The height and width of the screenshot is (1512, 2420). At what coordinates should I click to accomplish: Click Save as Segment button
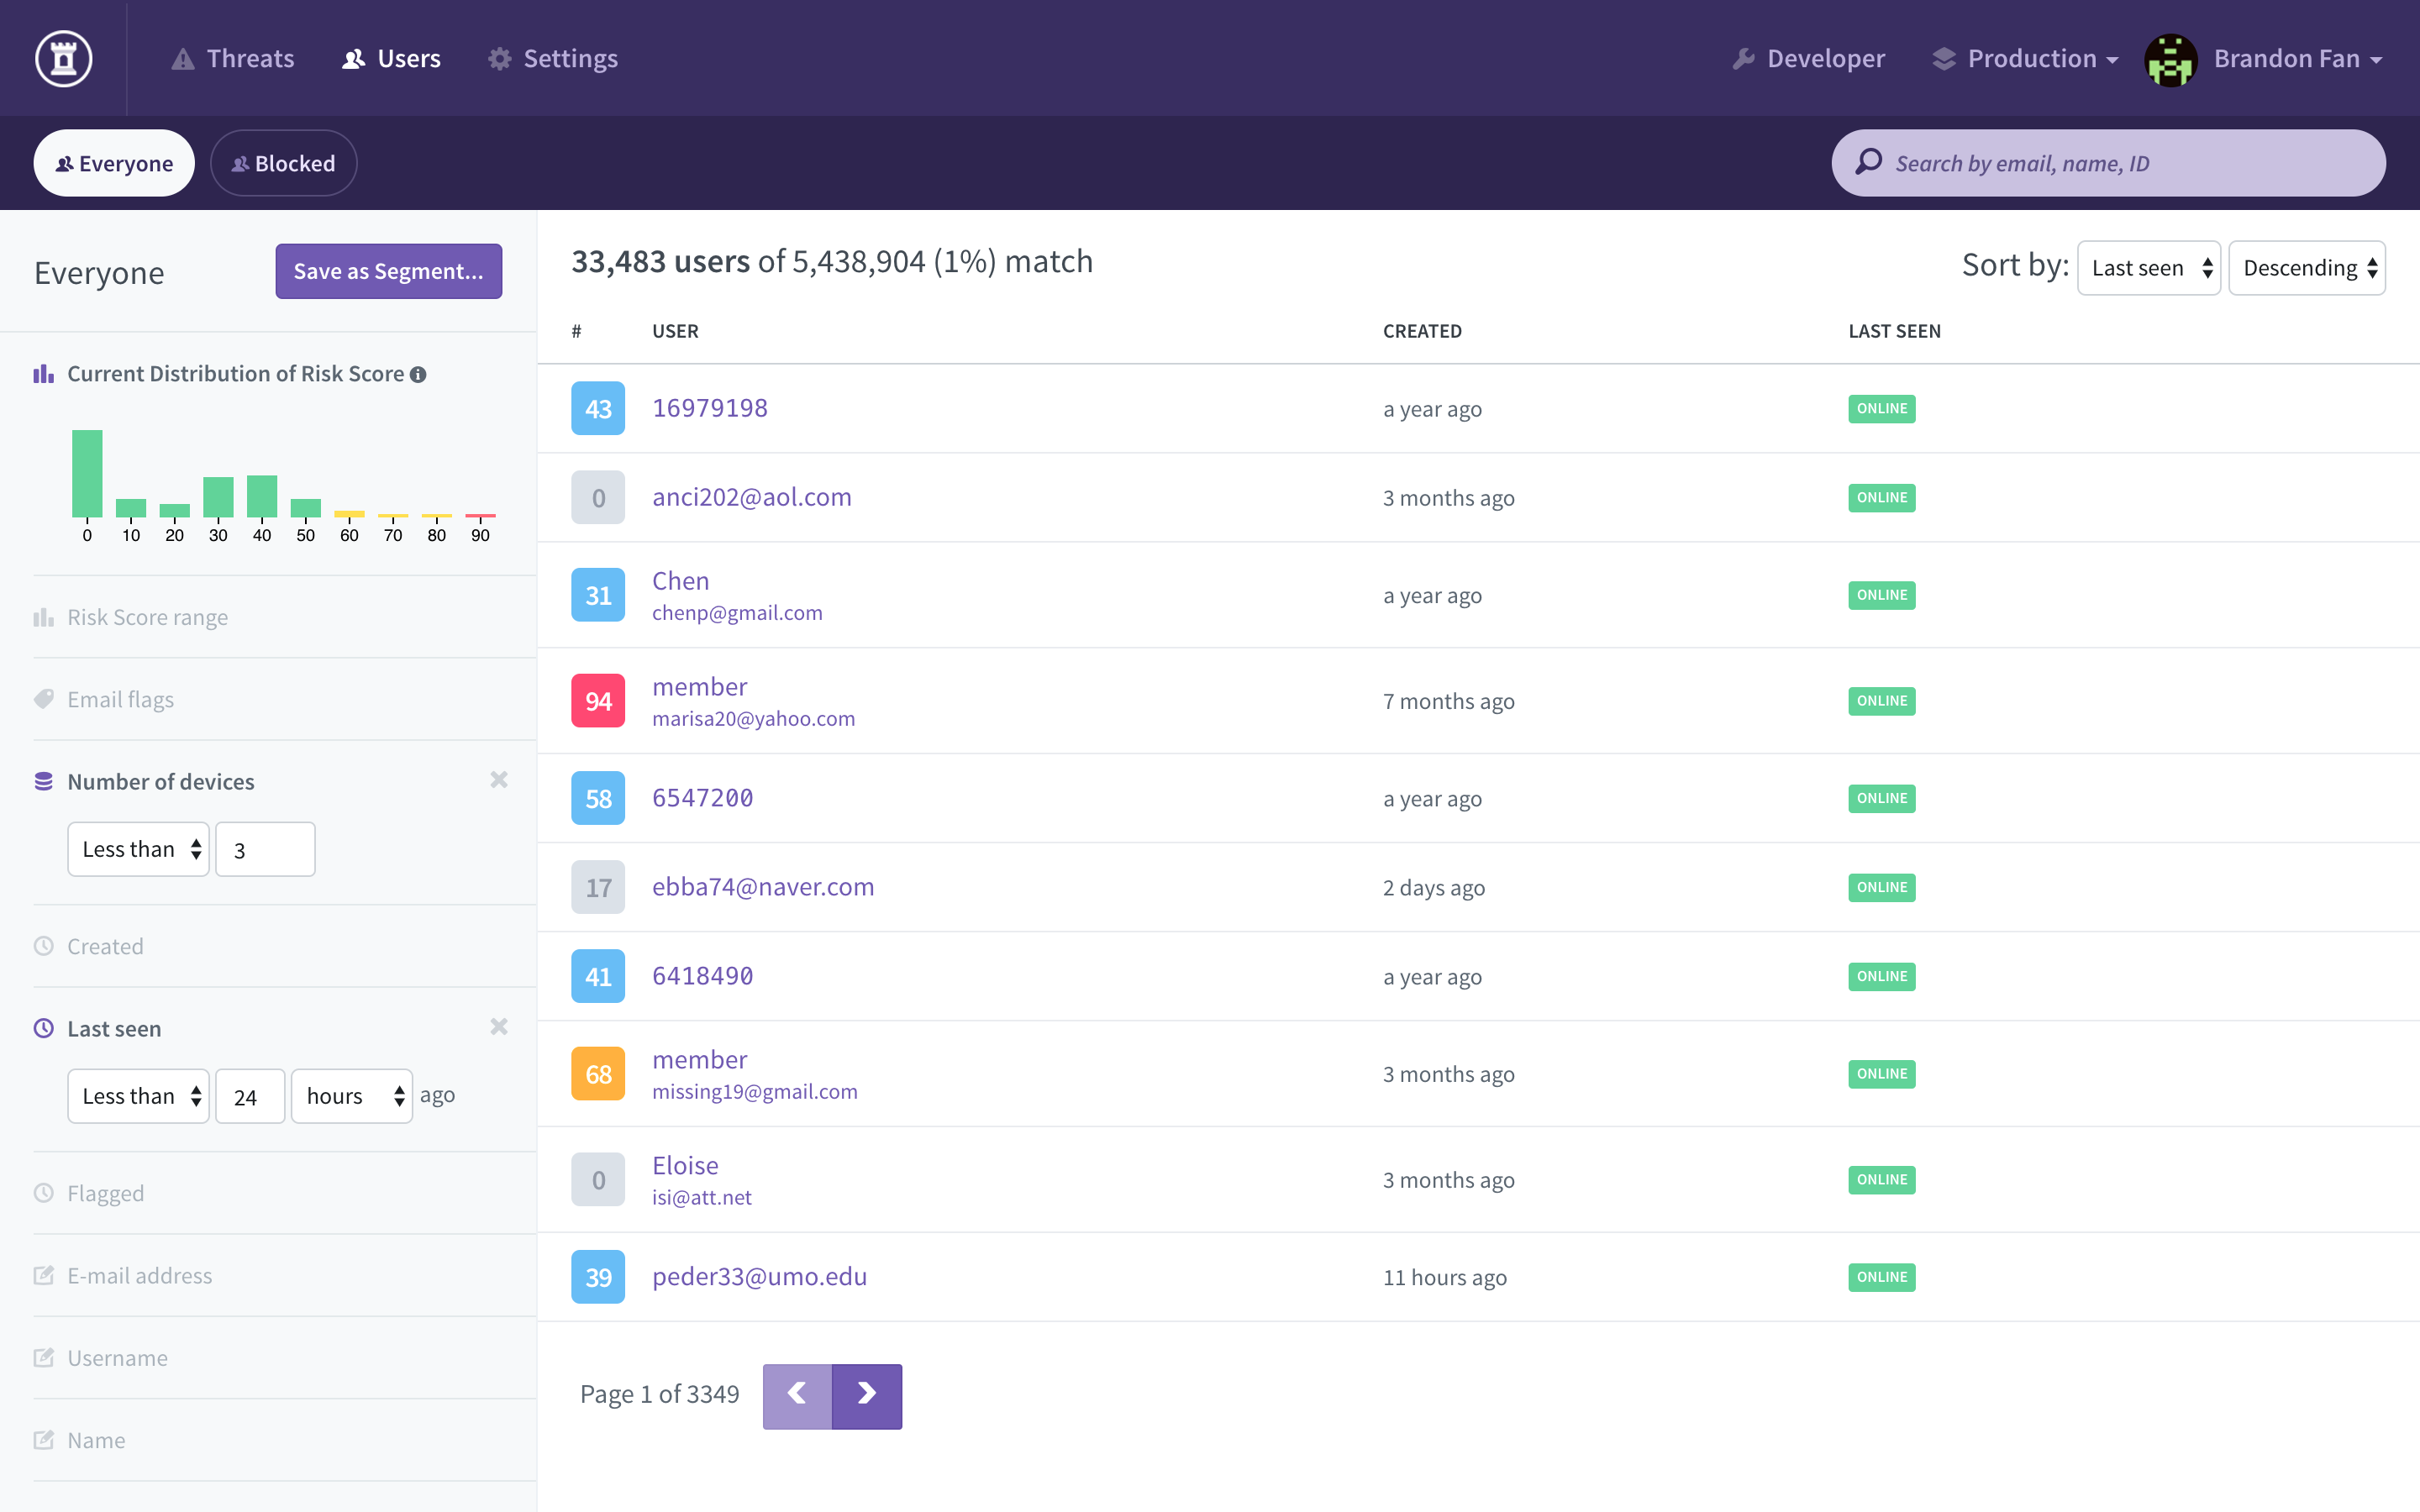click(389, 271)
